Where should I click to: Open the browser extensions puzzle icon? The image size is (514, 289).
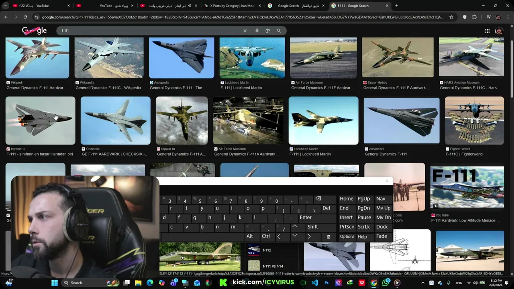tap(474, 17)
